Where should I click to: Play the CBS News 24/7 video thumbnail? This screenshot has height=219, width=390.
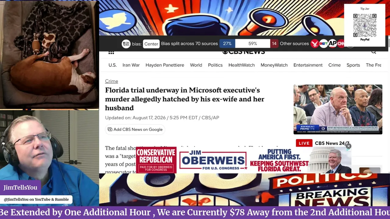coord(338,109)
